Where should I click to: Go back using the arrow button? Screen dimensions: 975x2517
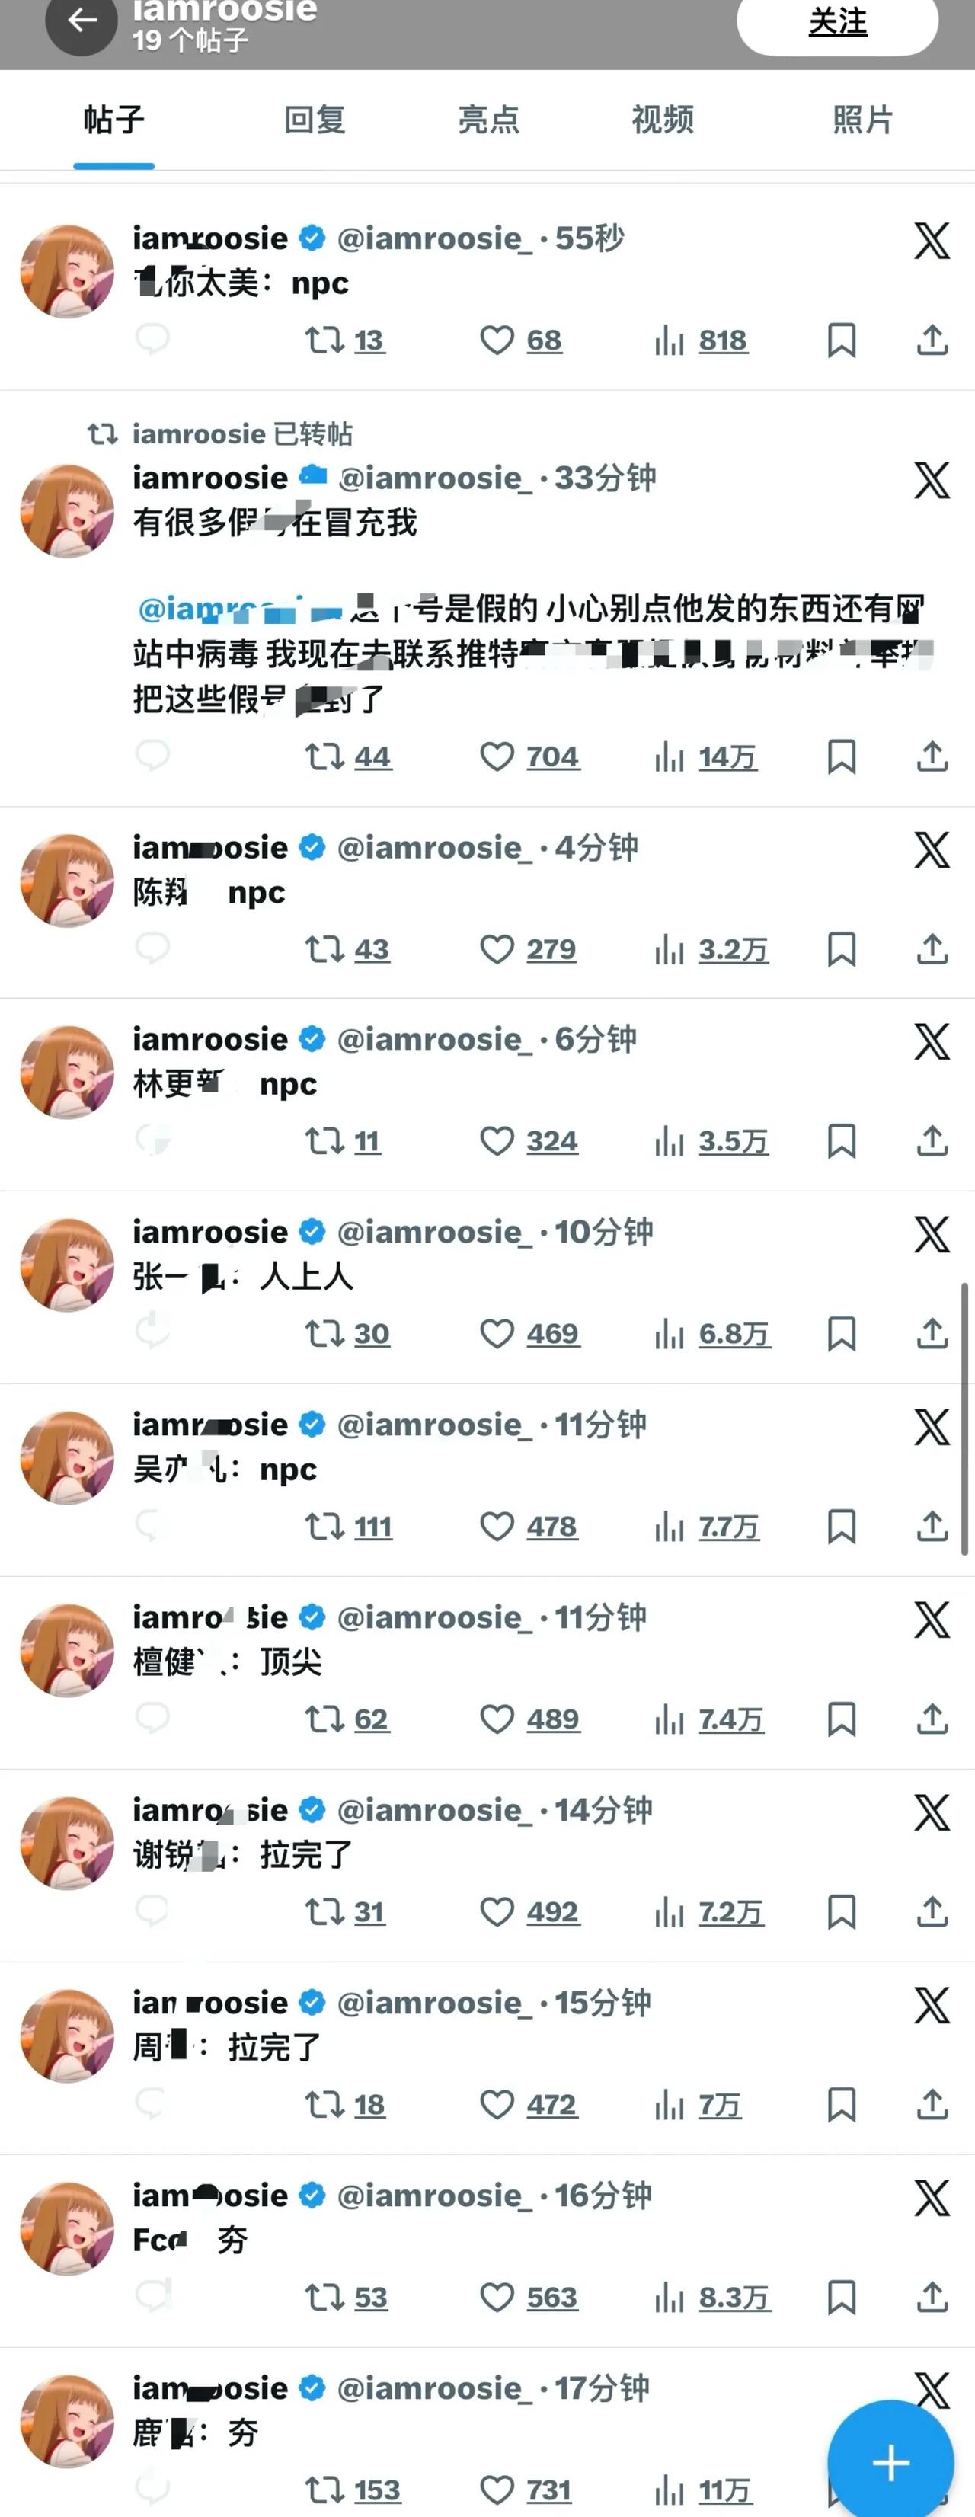pos(82,20)
